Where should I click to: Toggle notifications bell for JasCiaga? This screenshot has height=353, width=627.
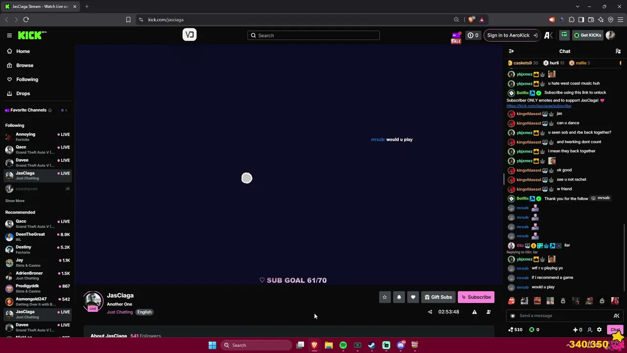coord(399,297)
